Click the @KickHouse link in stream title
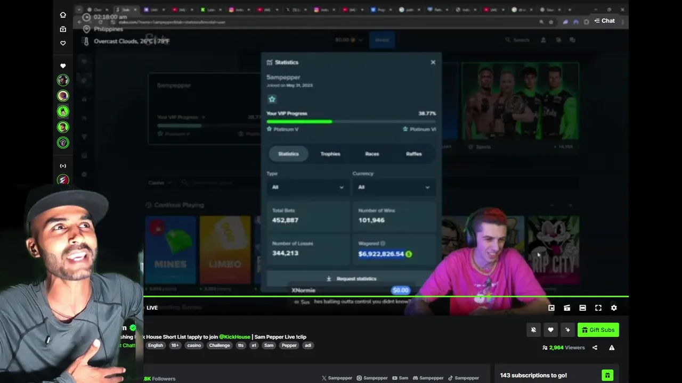Image resolution: width=682 pixels, height=383 pixels. [234, 337]
